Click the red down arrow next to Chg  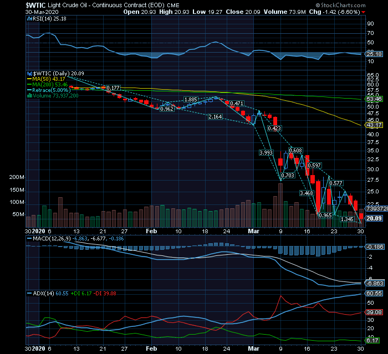363,12
